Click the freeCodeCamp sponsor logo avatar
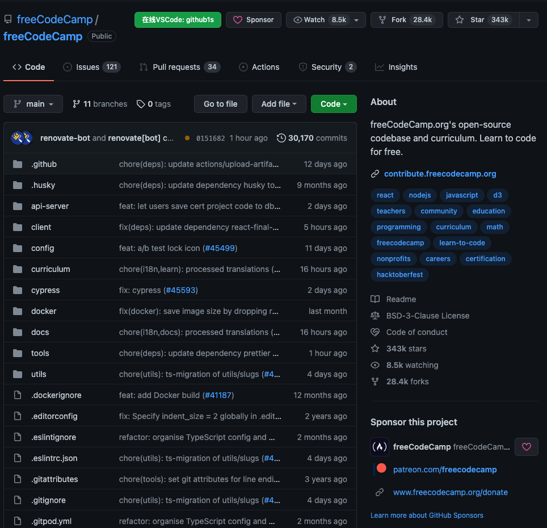The height and width of the screenshot is (528, 547). 380,447
